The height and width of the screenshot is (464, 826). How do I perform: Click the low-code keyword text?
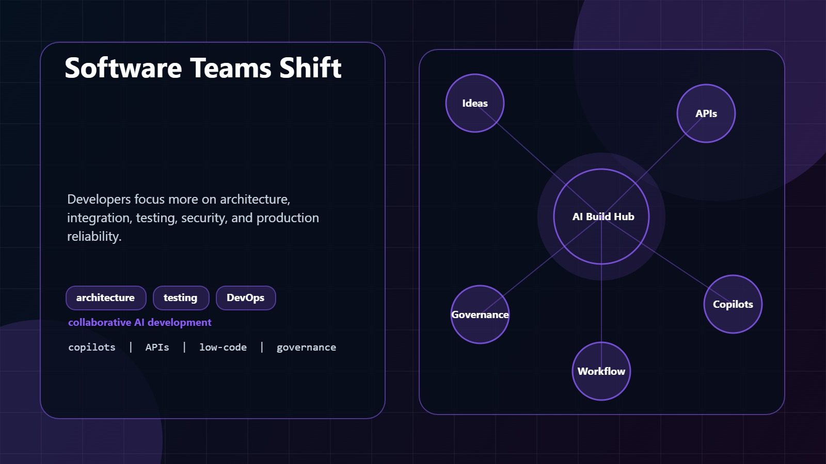coord(223,347)
